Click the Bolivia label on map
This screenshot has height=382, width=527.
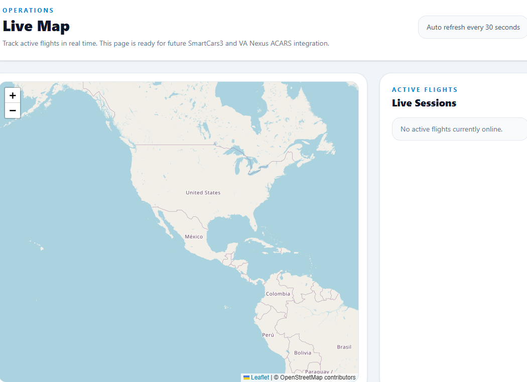[x=303, y=353]
